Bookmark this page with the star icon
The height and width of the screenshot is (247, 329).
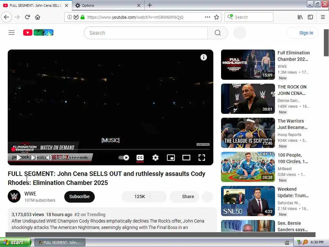(217, 17)
